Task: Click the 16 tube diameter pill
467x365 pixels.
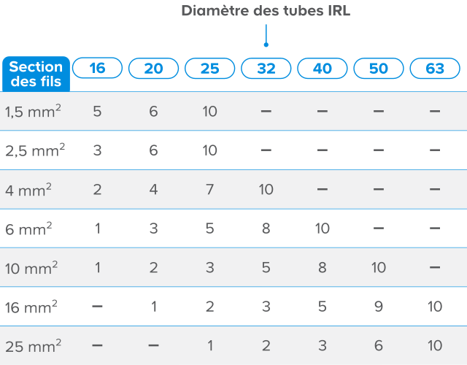Action: coord(98,69)
